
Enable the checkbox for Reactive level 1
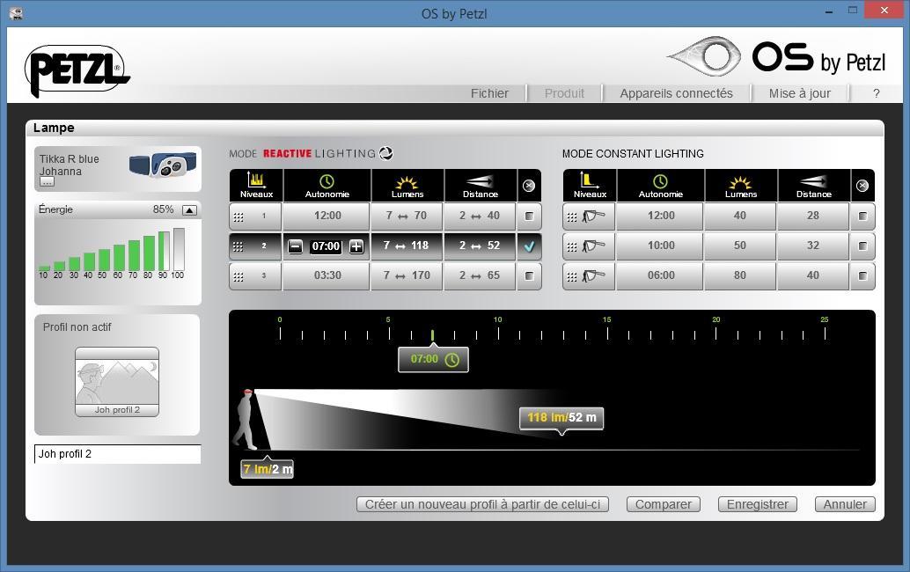(x=529, y=216)
